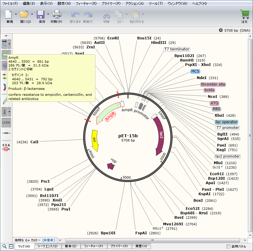Toggle the Abc names display button
Viewport: 253px width, 251px height.
point(4,112)
